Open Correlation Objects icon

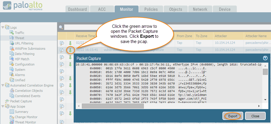(12, 90)
